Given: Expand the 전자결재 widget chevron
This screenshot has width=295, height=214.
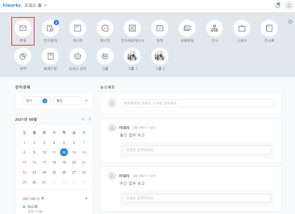Looking at the screenshot, I should click(86, 101).
